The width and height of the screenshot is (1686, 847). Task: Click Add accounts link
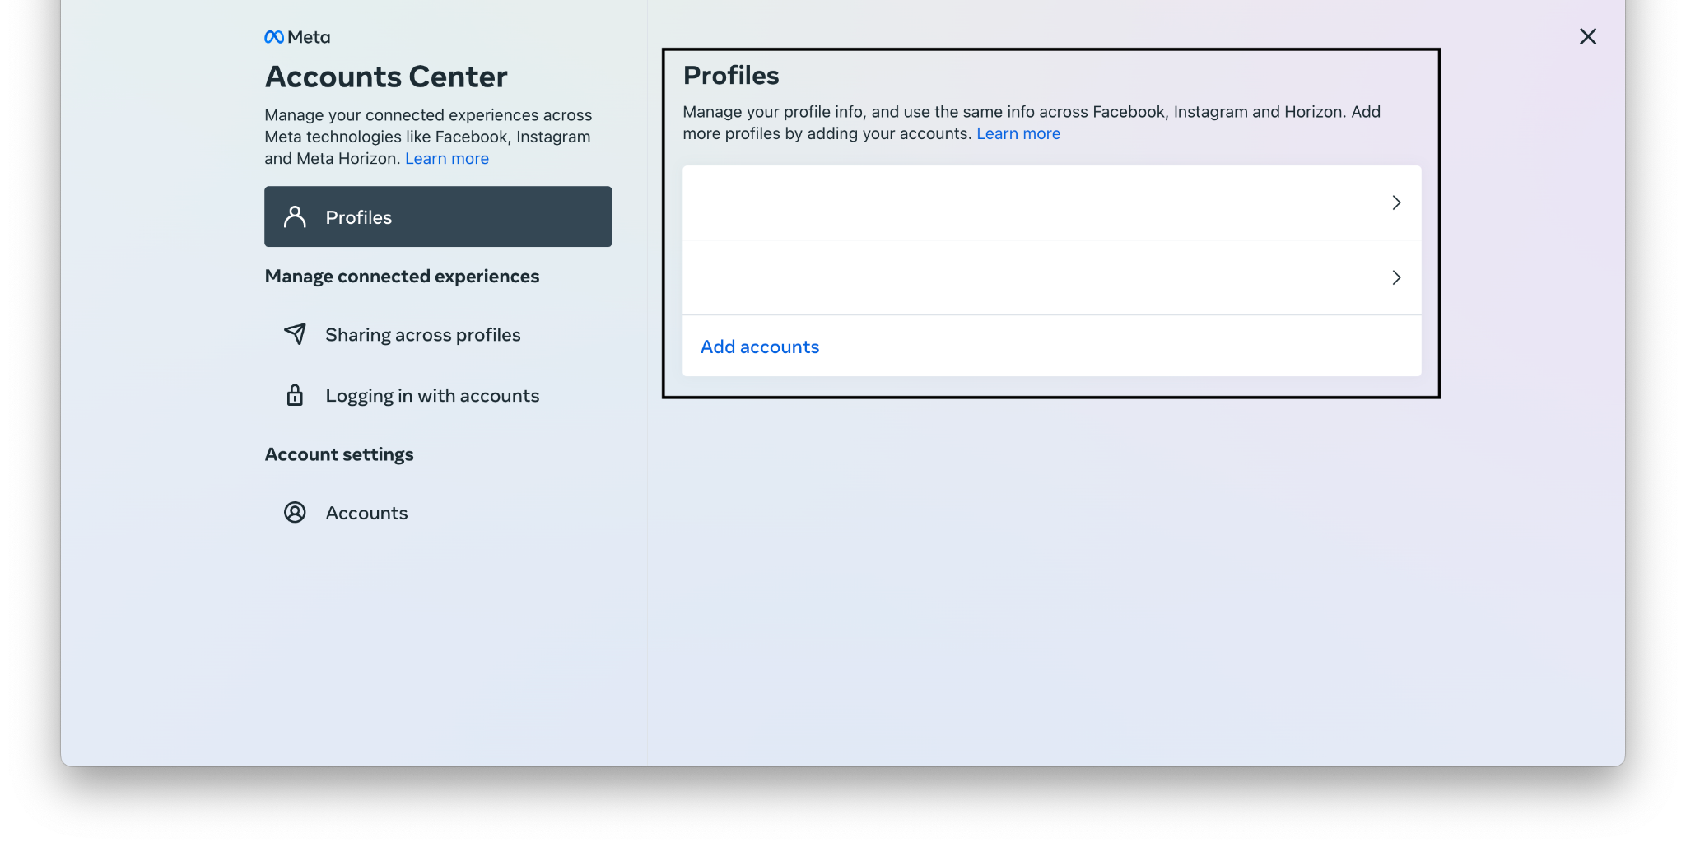pyautogui.click(x=759, y=347)
